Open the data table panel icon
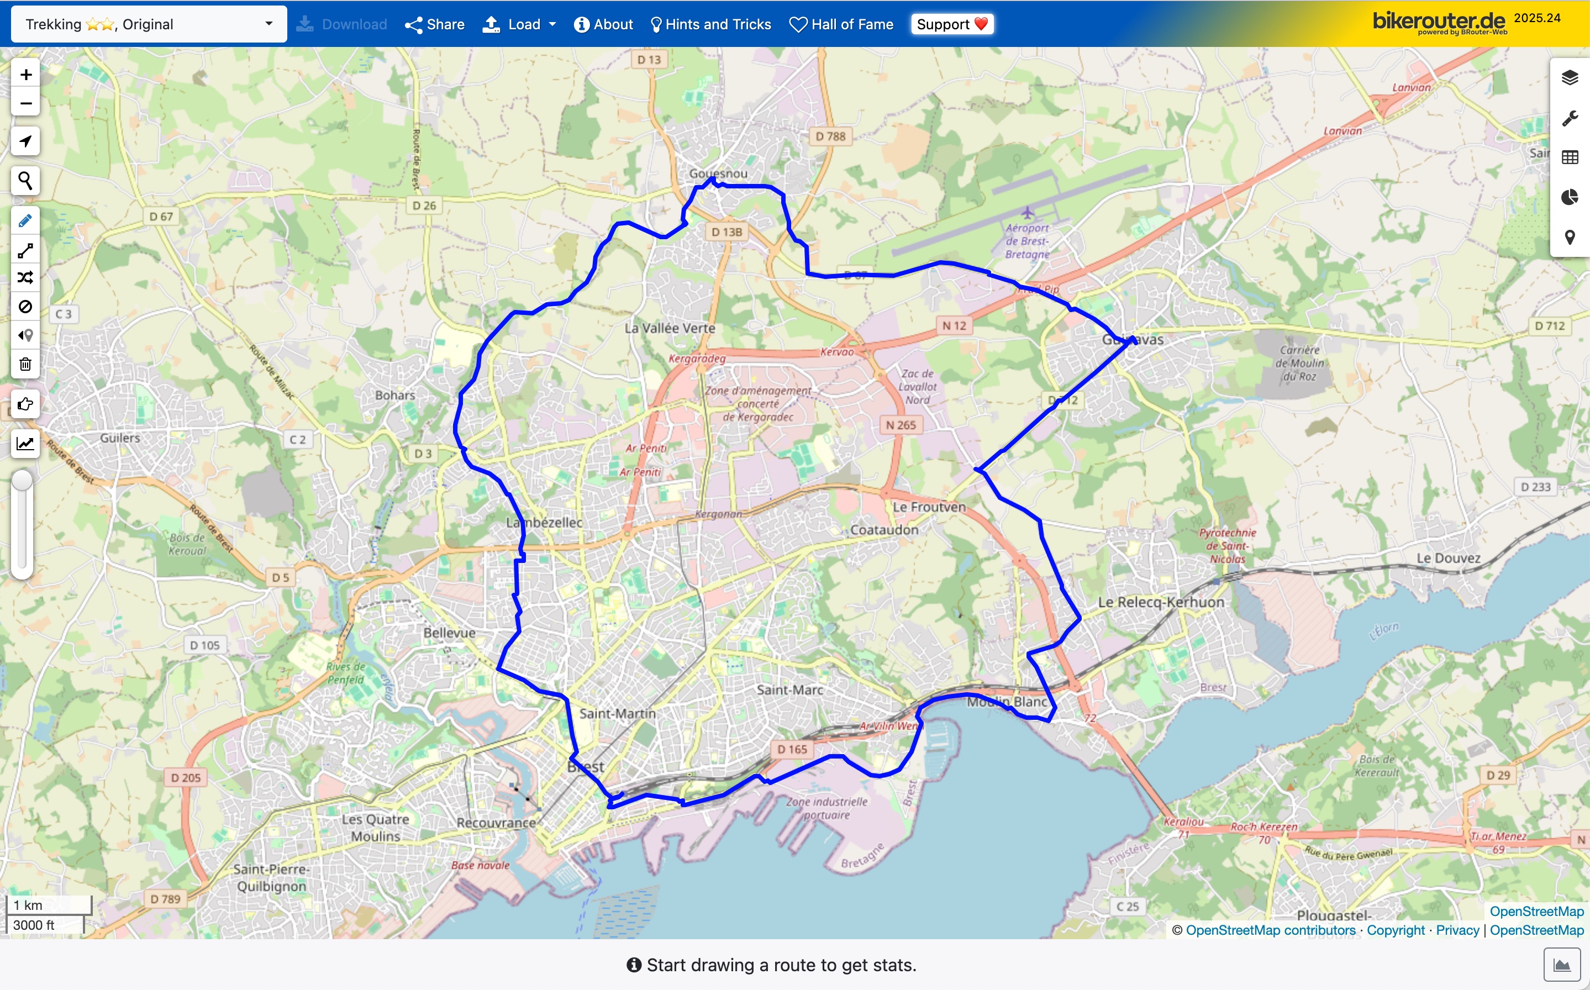This screenshot has height=990, width=1590. 1569,158
